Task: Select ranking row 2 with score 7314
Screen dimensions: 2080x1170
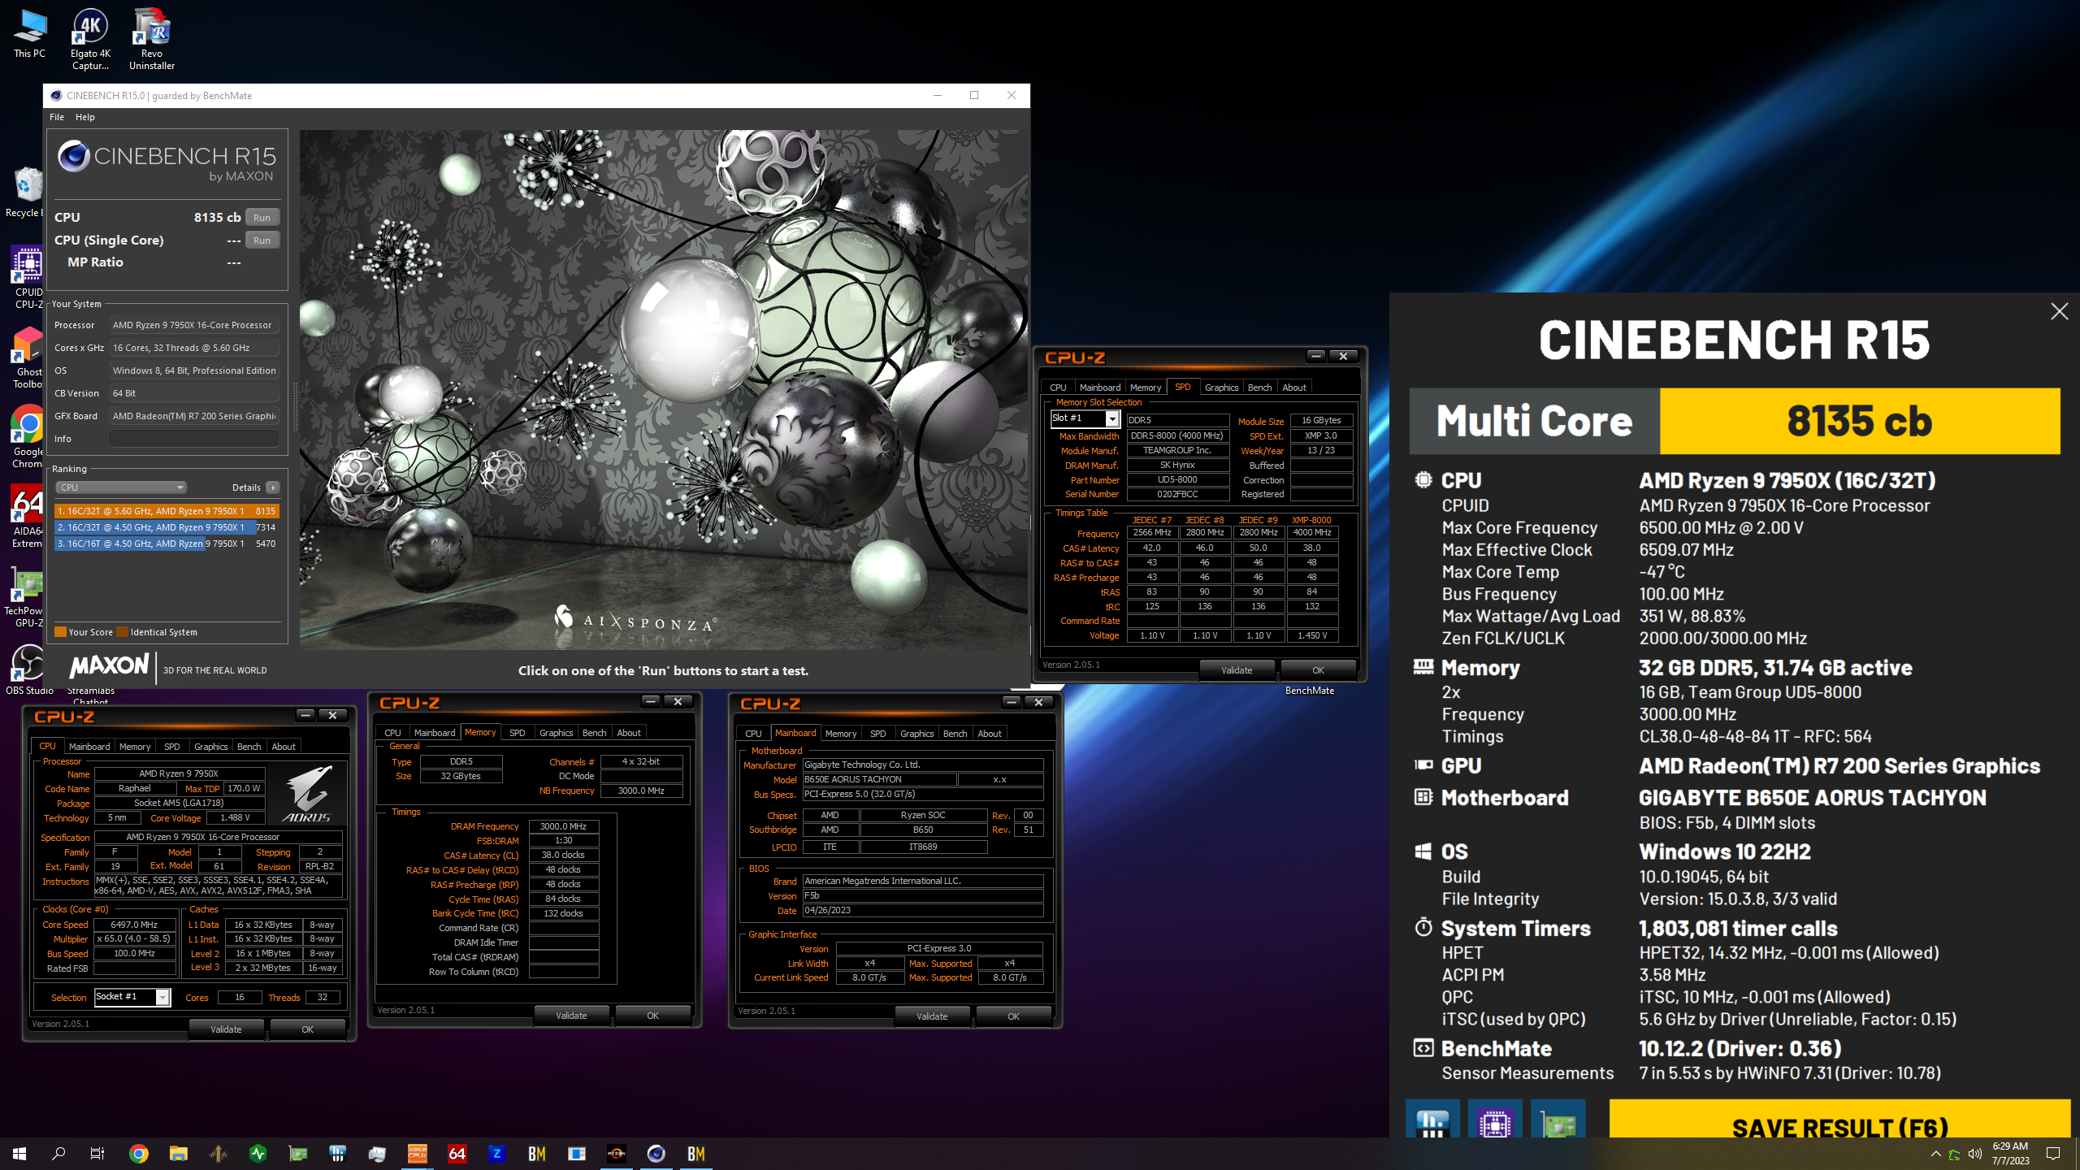Action: coord(167,527)
